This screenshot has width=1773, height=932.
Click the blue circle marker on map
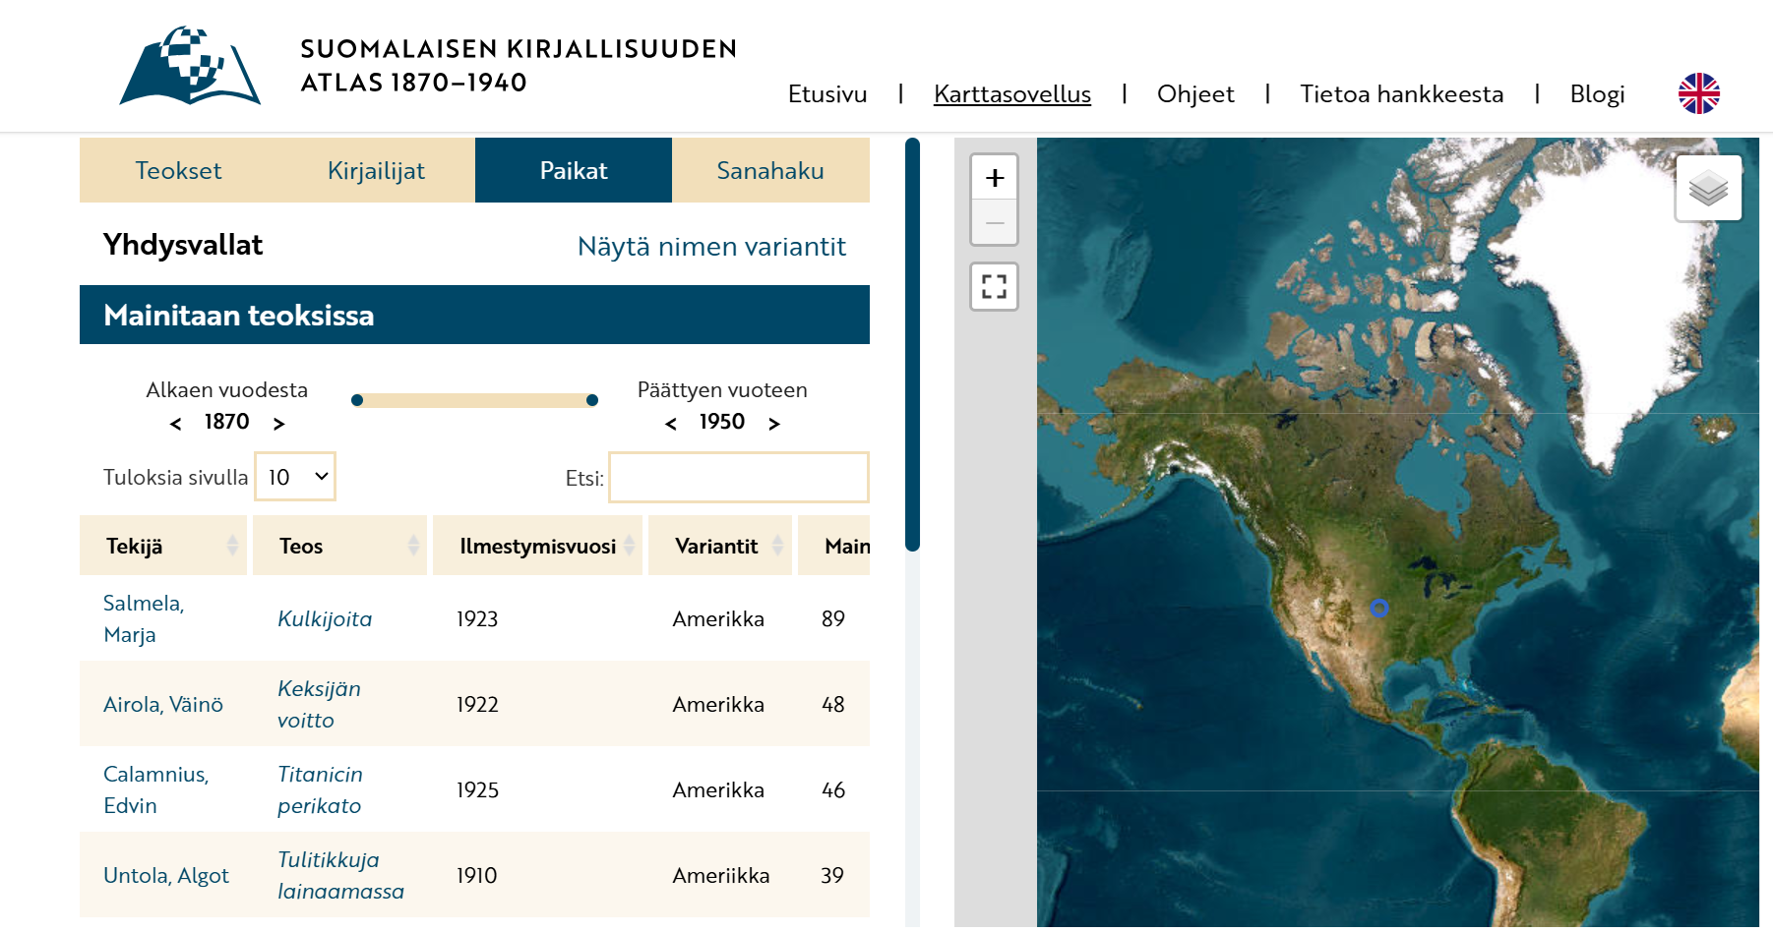[x=1379, y=609]
